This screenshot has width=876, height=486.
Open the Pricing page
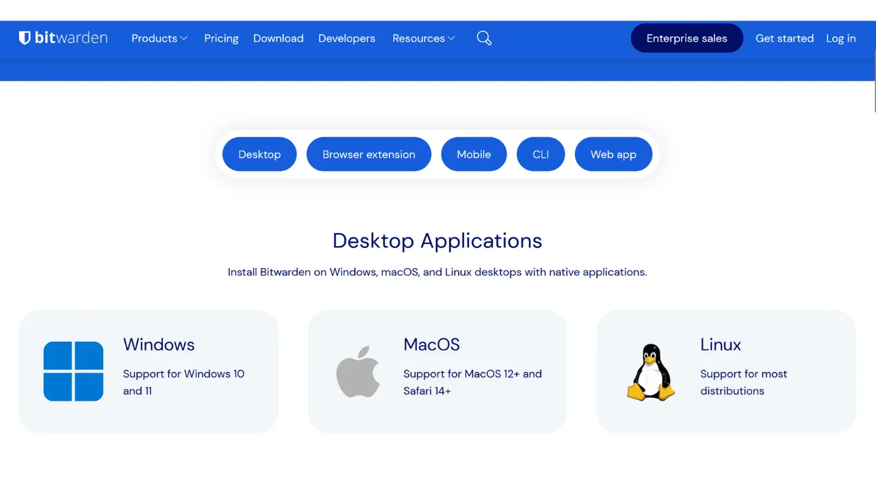221,38
